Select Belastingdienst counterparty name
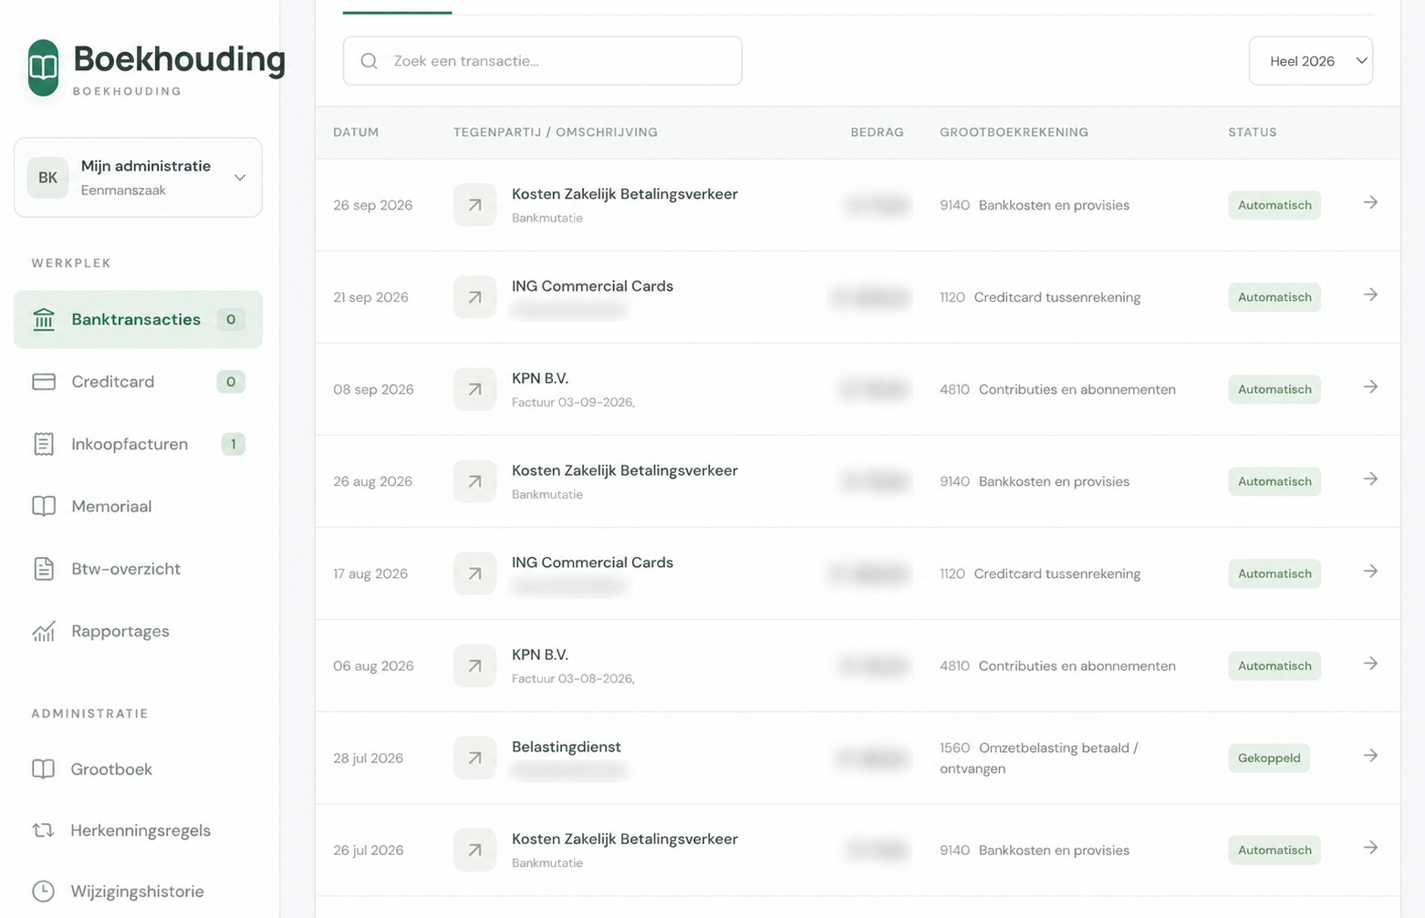 567,747
